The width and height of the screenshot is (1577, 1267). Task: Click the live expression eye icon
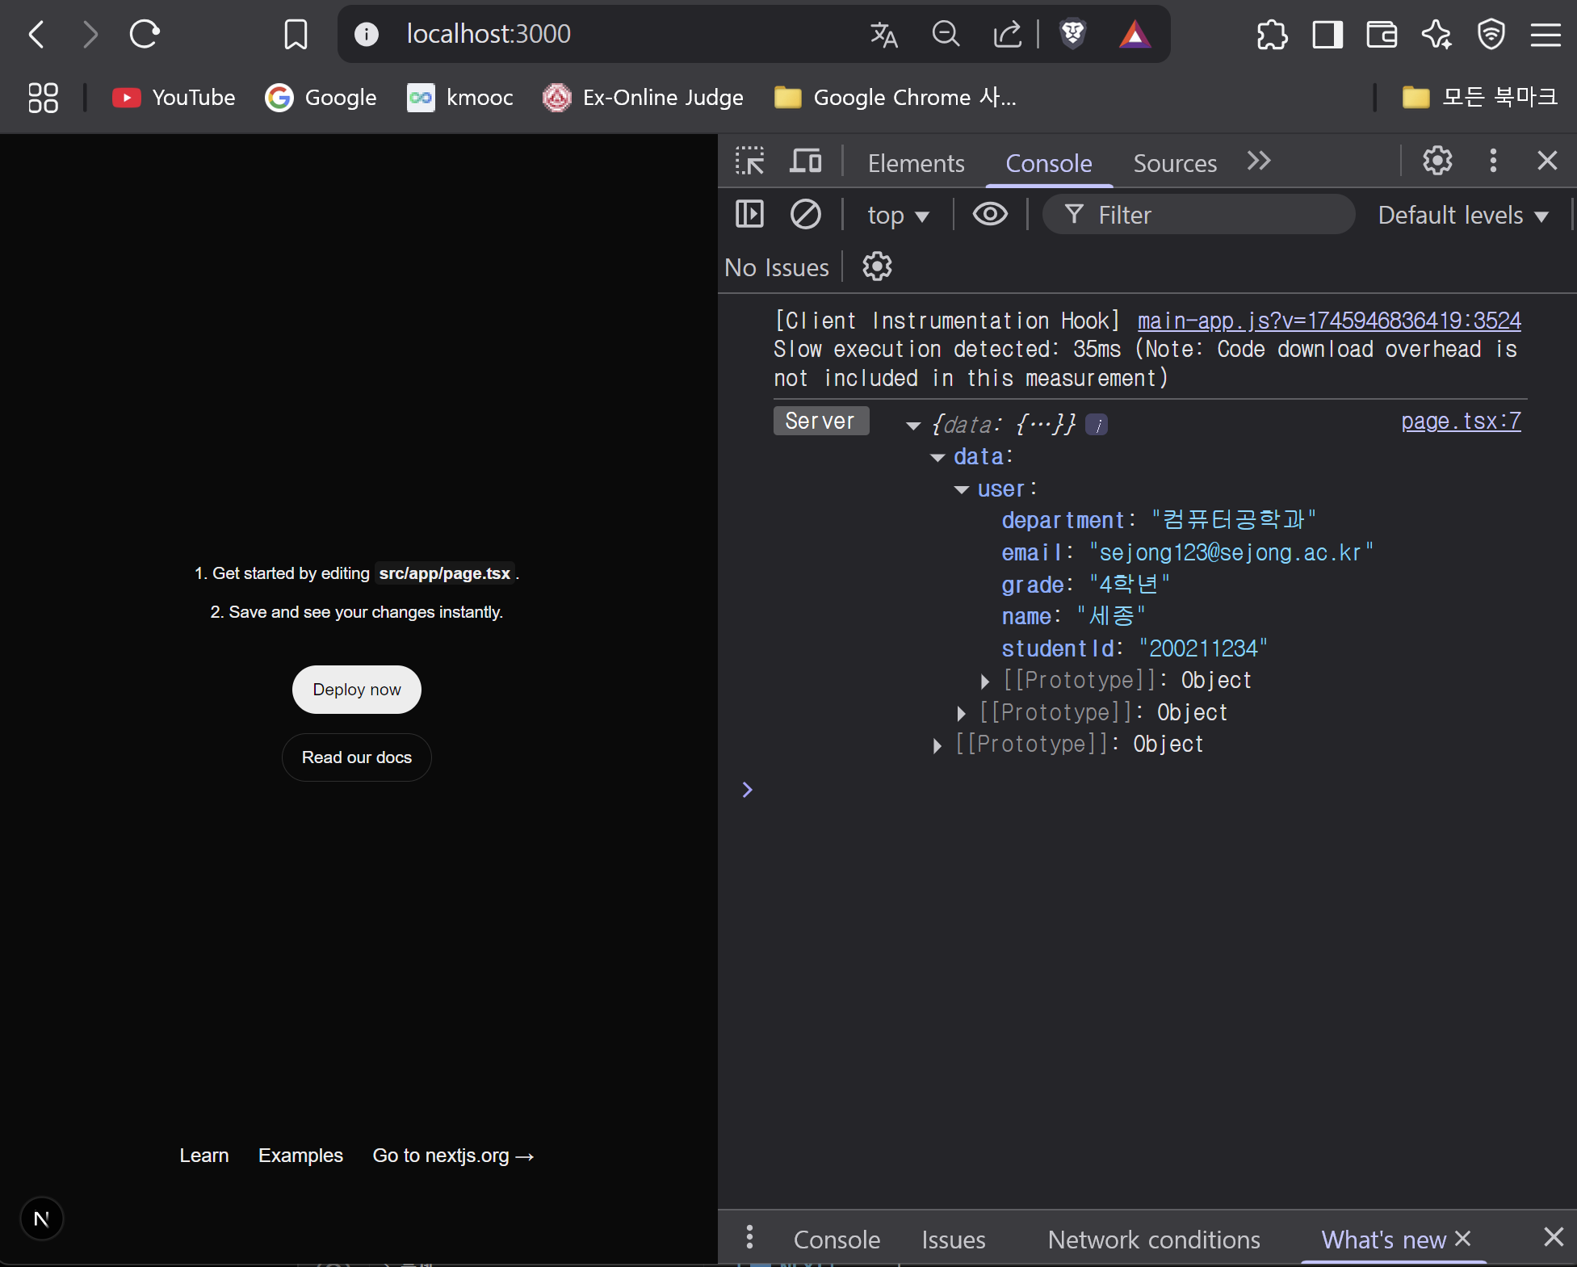[990, 215]
